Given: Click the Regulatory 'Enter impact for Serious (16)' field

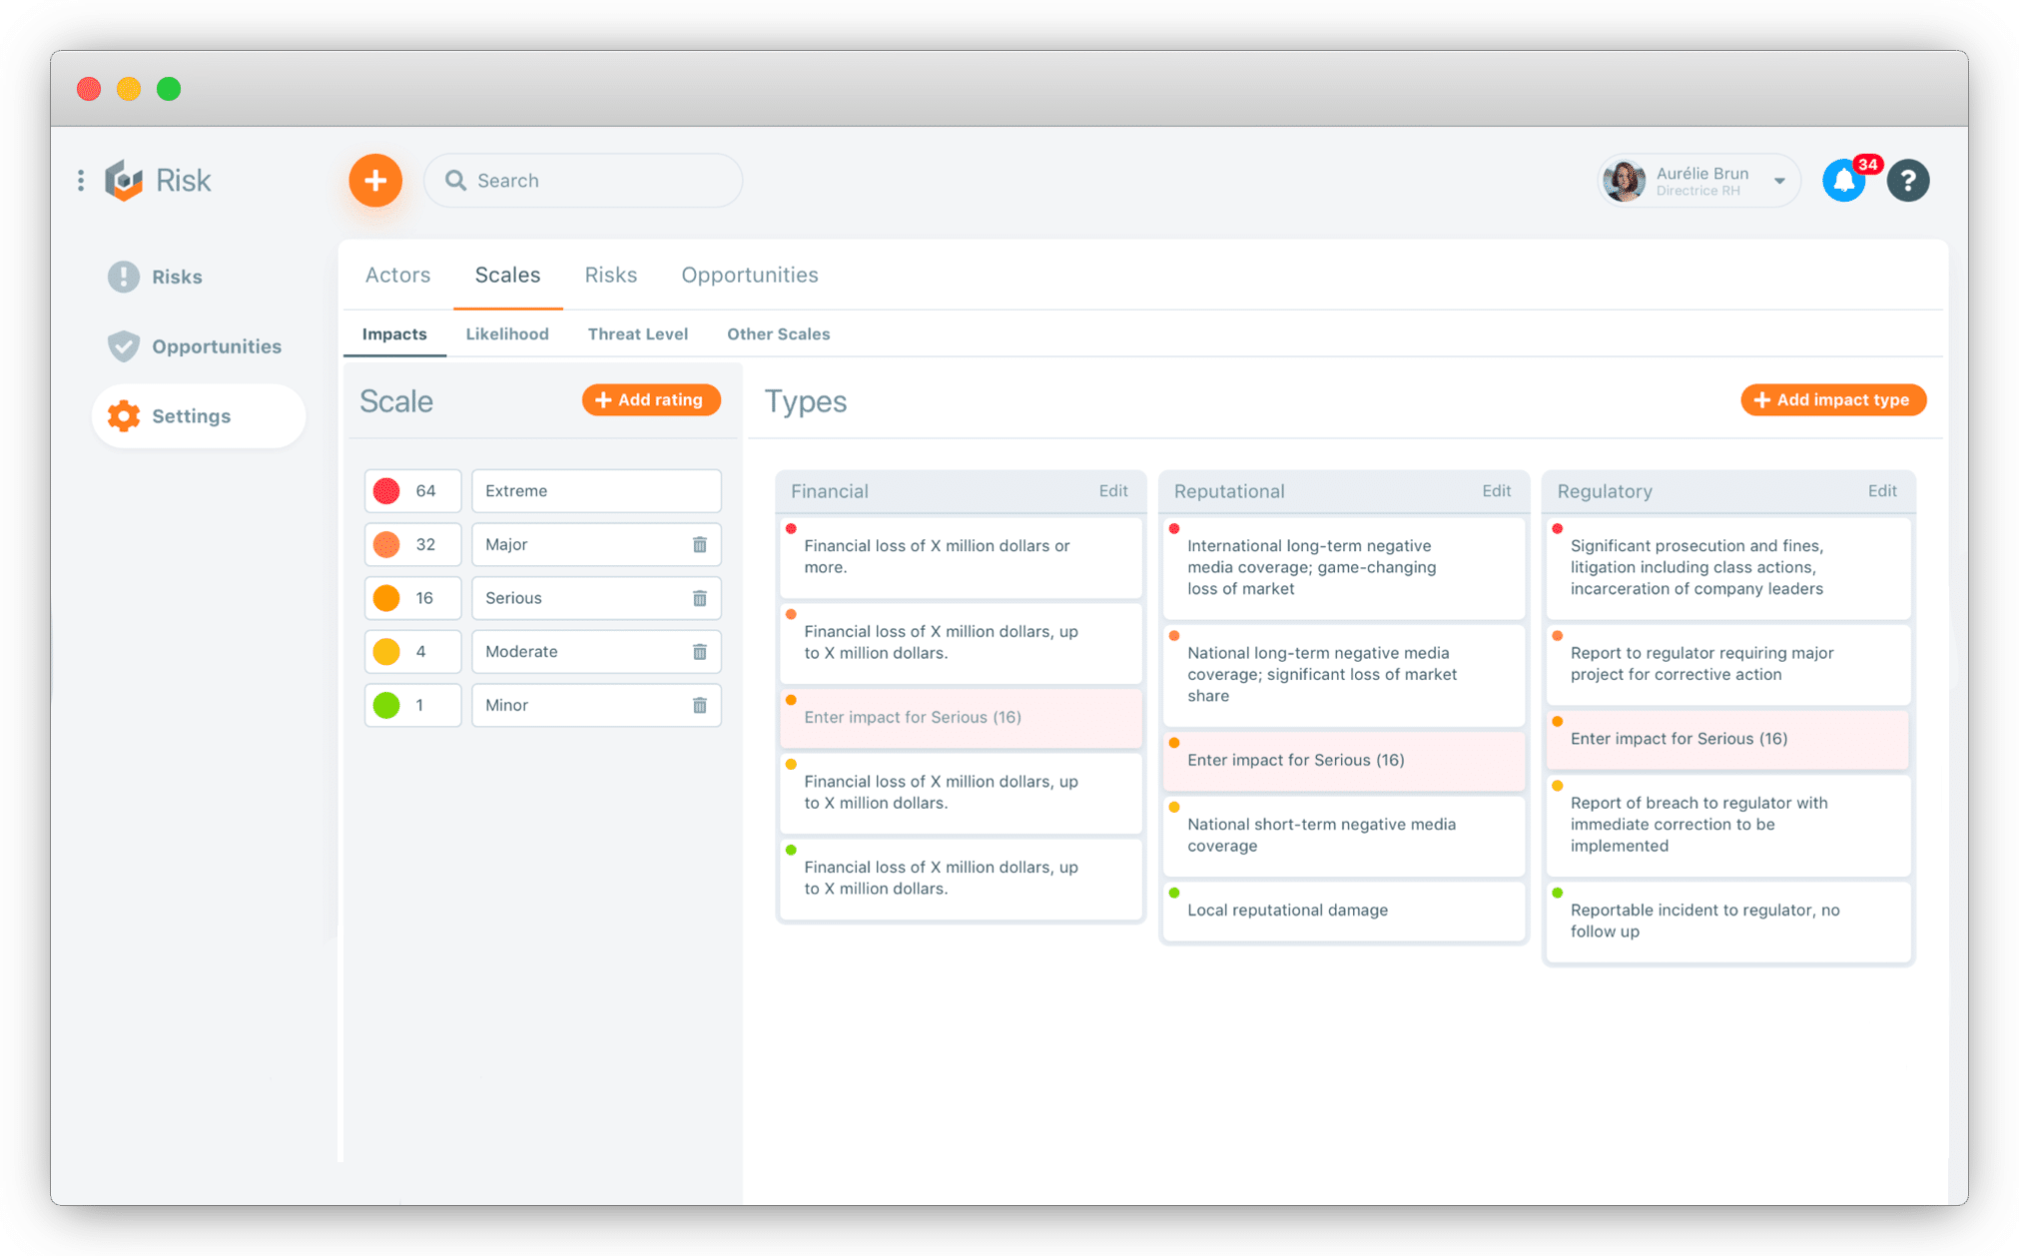Looking at the screenshot, I should (x=1727, y=739).
